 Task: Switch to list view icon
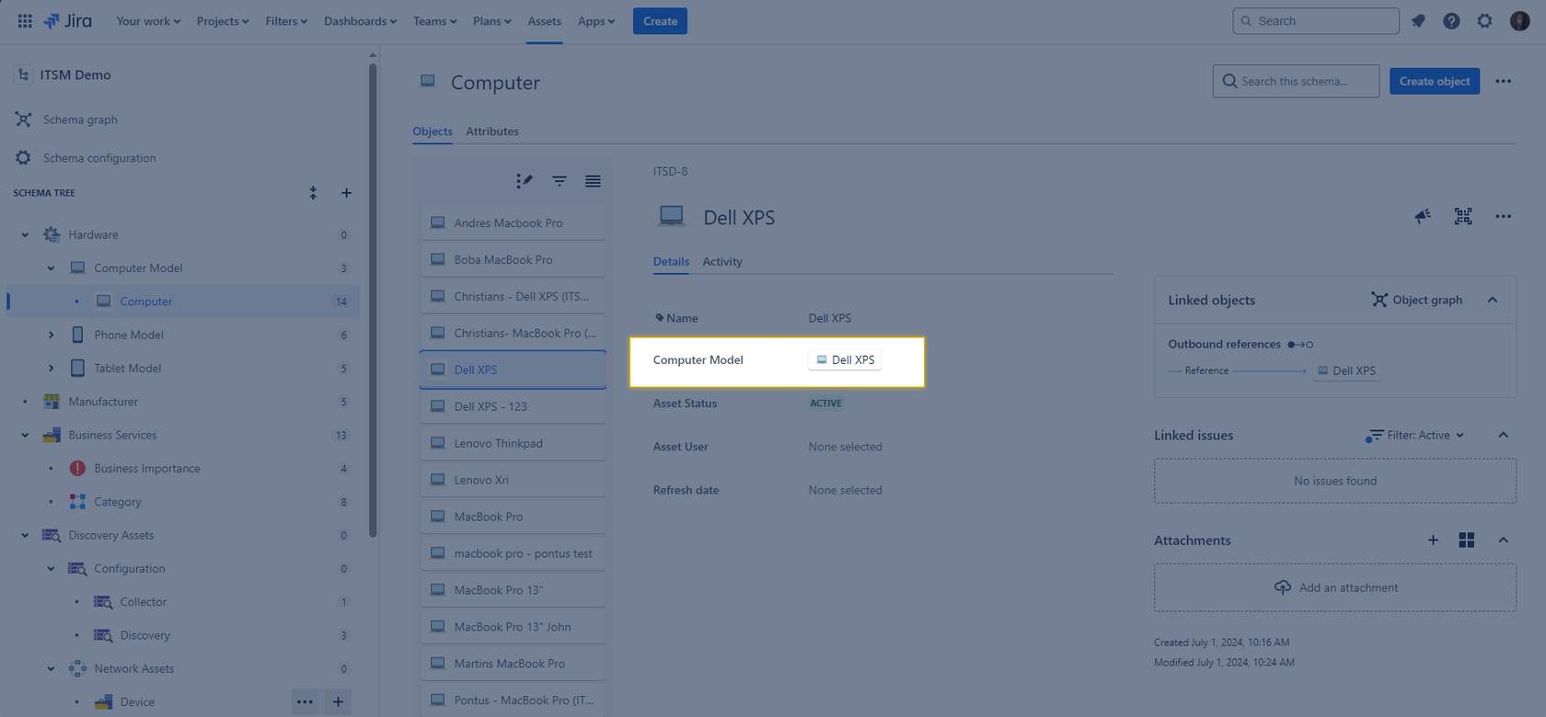(593, 181)
